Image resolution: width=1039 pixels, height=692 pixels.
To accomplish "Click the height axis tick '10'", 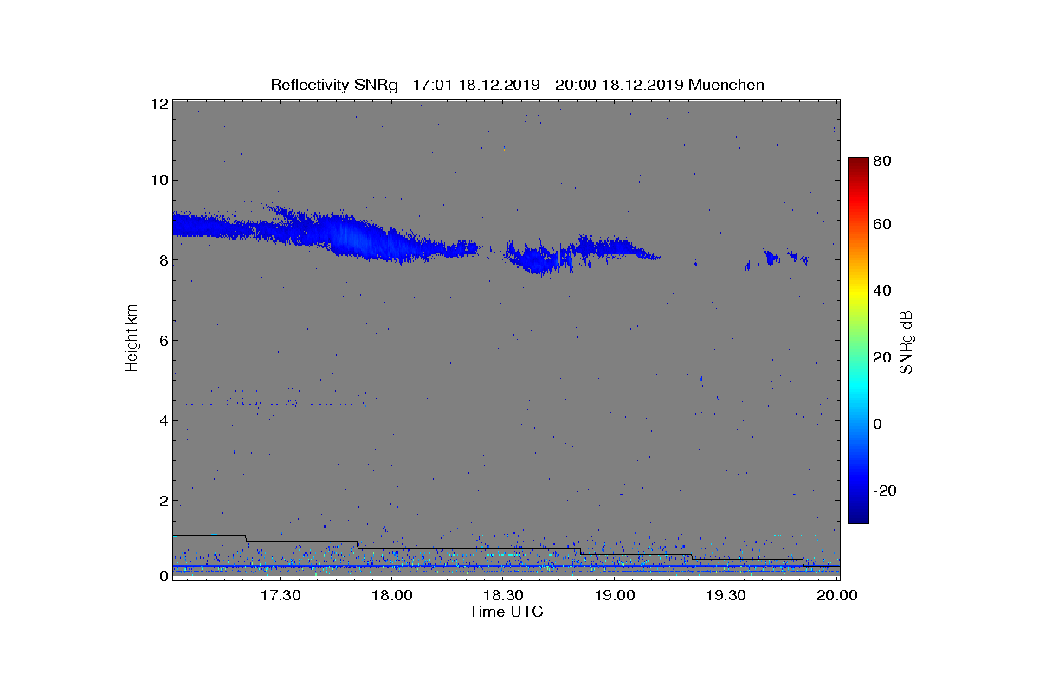I will pyautogui.click(x=158, y=180).
